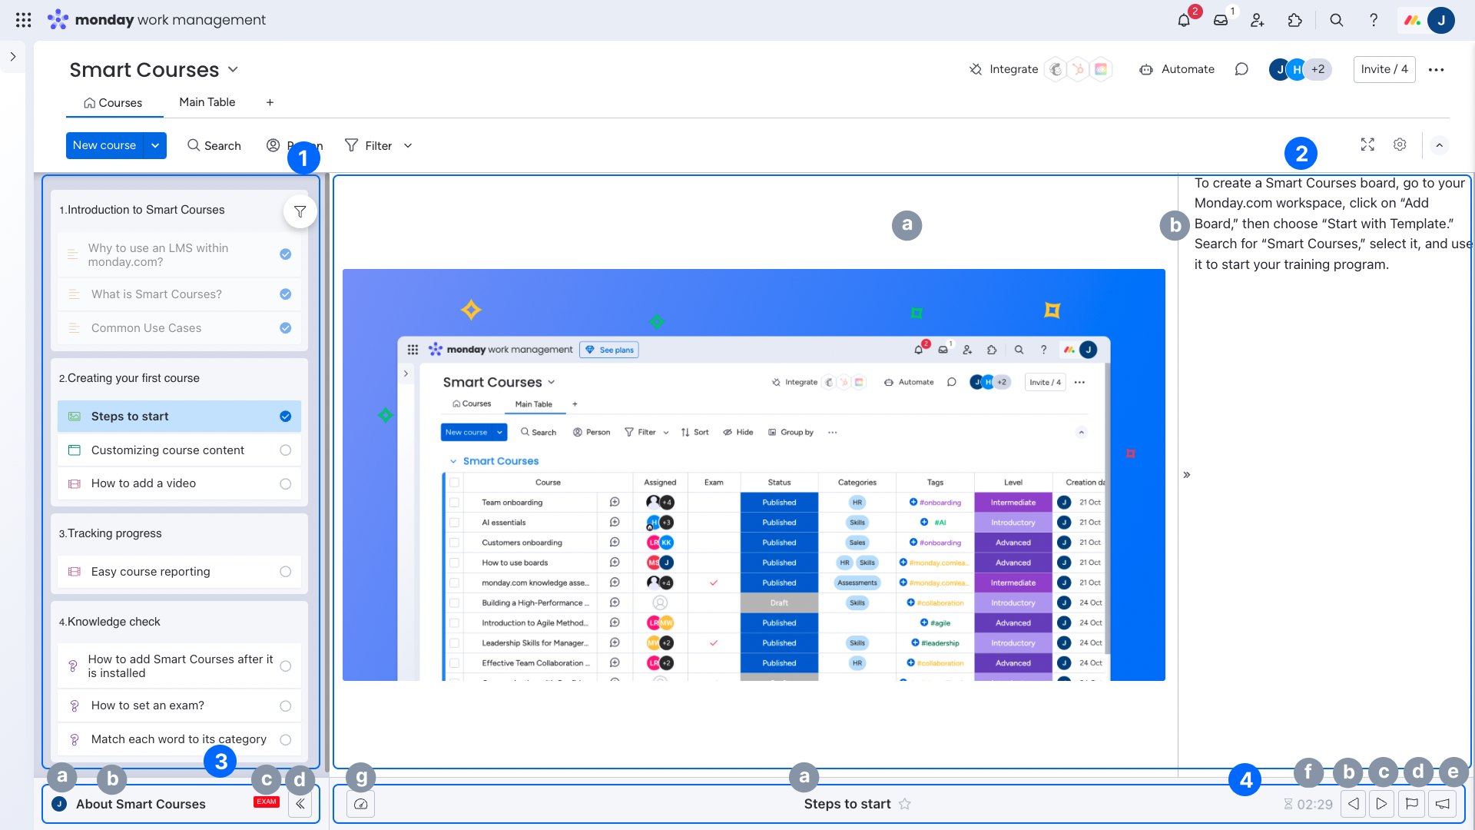Image resolution: width=1475 pixels, height=830 pixels.
Task: Open the Invite / 4 button
Action: click(x=1384, y=69)
